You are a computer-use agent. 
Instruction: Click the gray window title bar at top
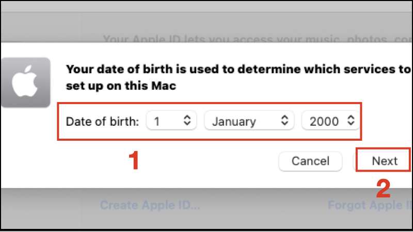[x=206, y=6]
